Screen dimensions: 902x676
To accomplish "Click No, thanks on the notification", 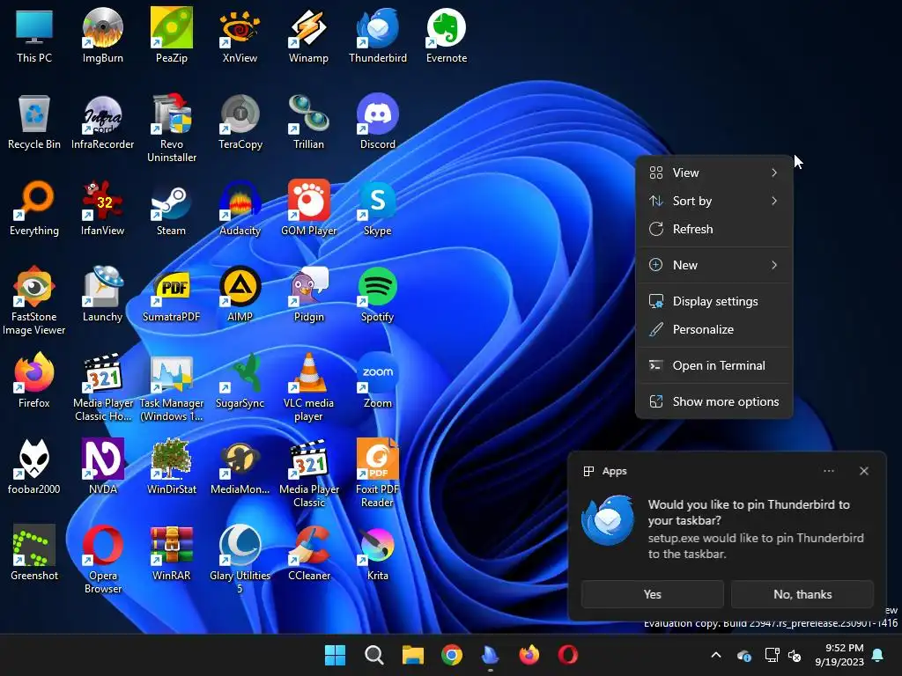I will click(802, 594).
